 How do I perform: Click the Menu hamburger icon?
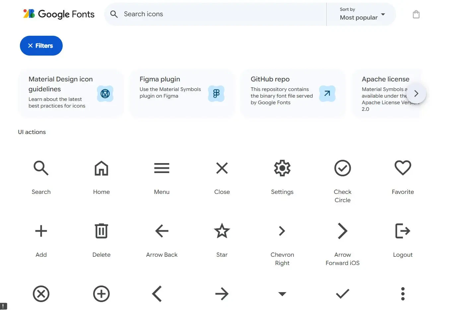click(x=161, y=168)
